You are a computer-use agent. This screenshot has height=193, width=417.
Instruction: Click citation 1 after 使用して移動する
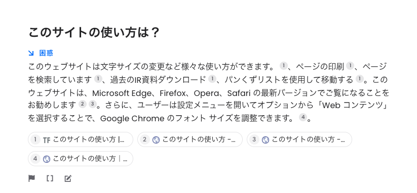(x=360, y=79)
